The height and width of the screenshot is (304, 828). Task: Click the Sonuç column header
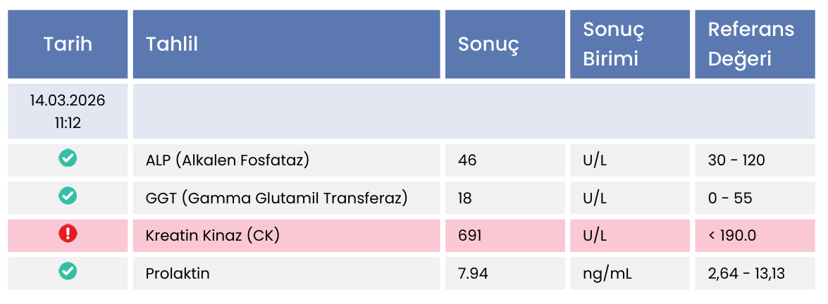[x=488, y=44]
